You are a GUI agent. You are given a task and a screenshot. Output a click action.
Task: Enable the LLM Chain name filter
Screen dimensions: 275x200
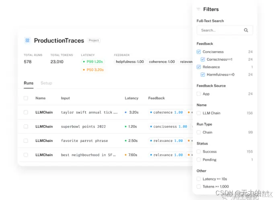[199, 113]
